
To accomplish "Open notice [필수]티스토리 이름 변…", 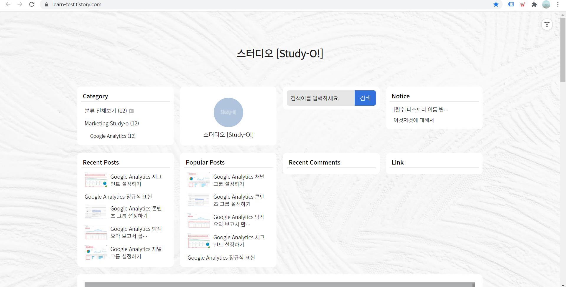I will [x=421, y=110].
